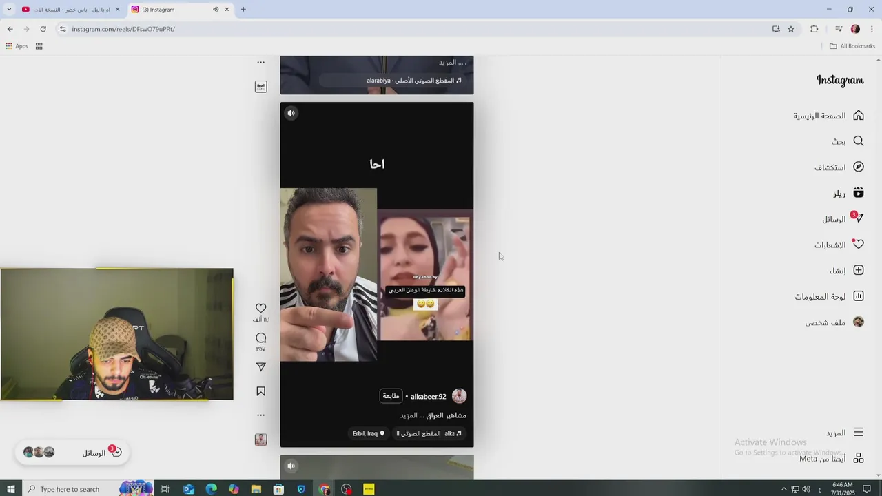Open لوحة المعلومات dashboard in the sidebar
The image size is (882, 496).
click(829, 296)
